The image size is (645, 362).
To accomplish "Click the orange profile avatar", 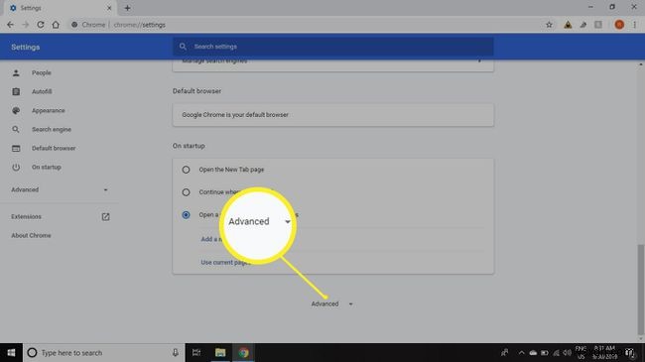I will pyautogui.click(x=619, y=25).
